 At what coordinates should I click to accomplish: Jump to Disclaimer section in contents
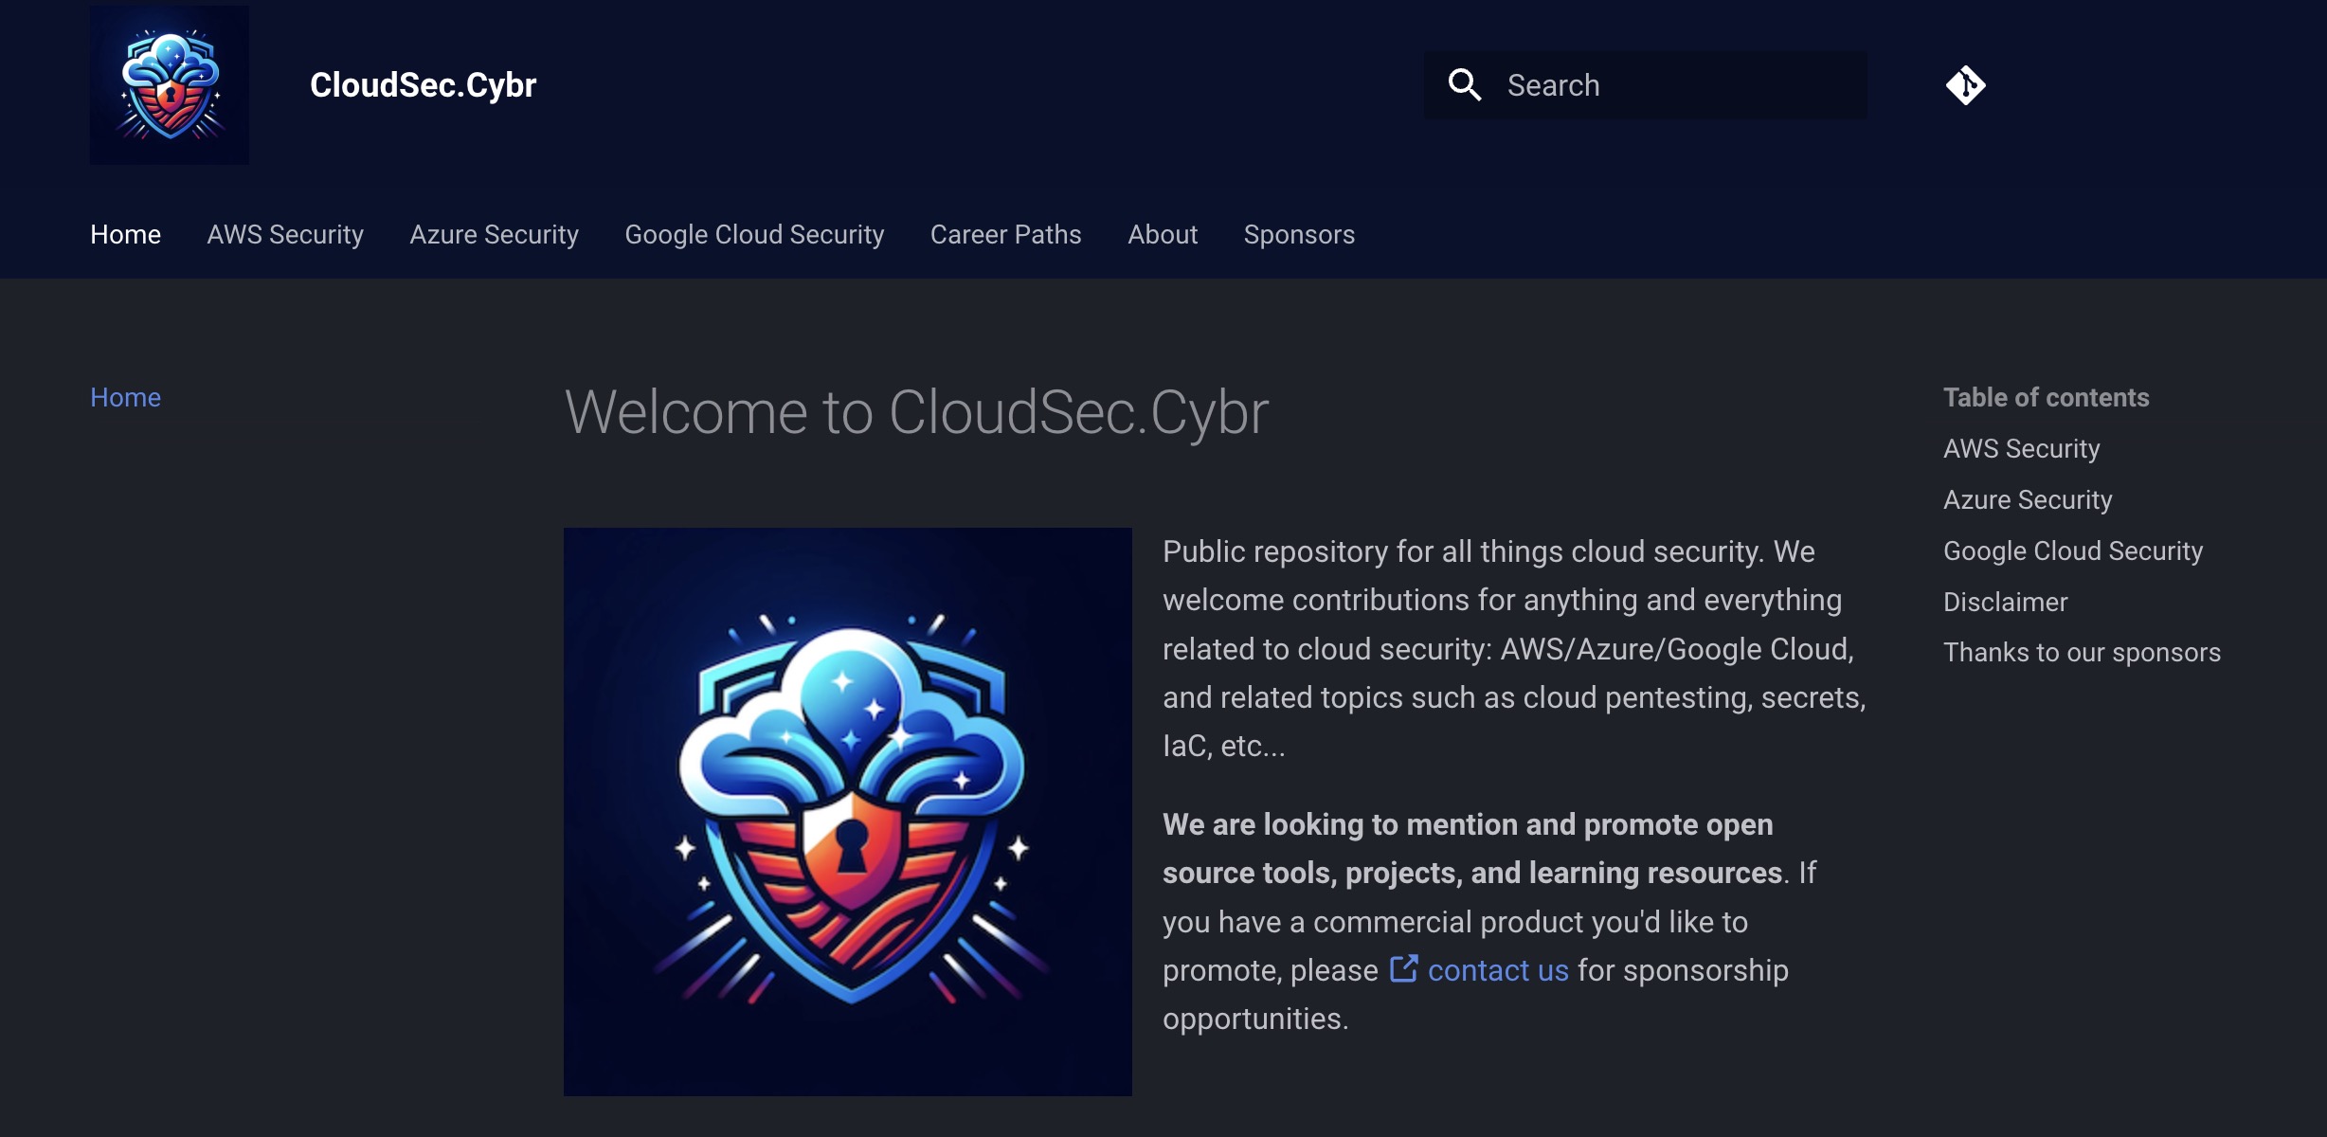2005,602
